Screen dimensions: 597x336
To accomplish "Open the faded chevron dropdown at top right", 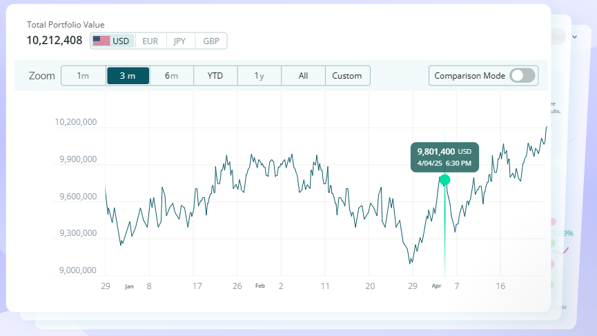I will (574, 37).
